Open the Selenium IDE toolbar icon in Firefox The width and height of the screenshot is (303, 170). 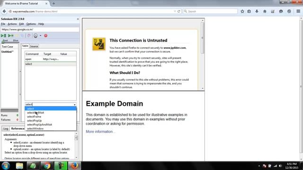coord(273,11)
